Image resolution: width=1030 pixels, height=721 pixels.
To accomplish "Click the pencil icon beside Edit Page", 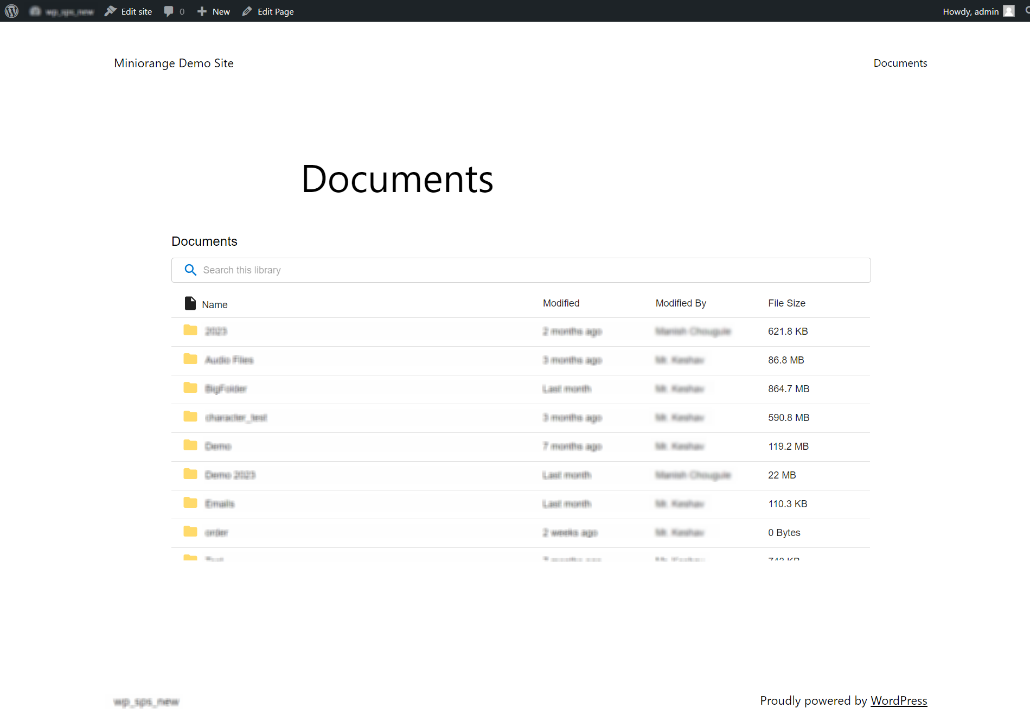I will (x=247, y=11).
